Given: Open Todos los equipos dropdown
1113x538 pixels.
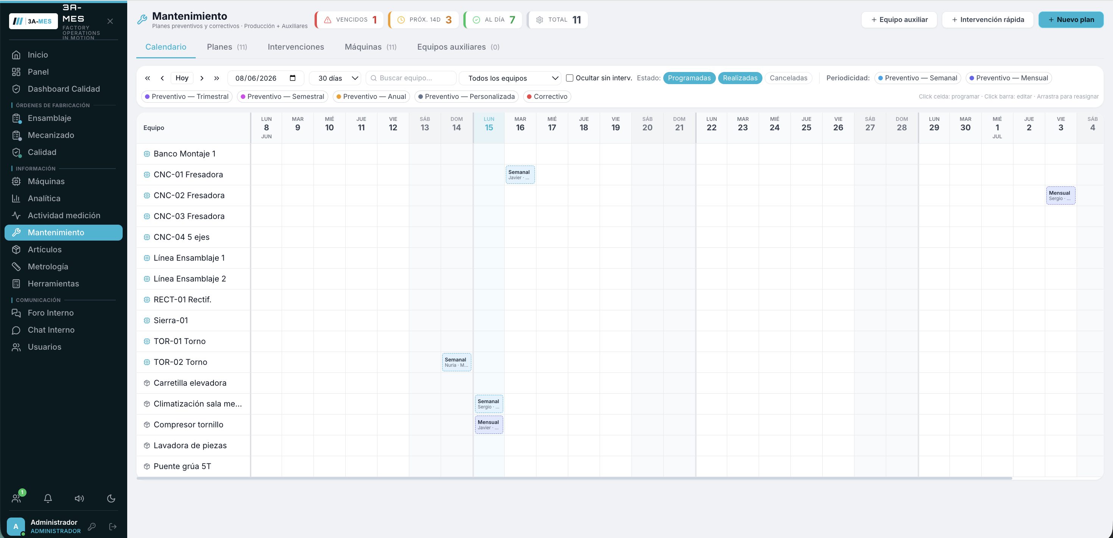Looking at the screenshot, I should [x=510, y=78].
